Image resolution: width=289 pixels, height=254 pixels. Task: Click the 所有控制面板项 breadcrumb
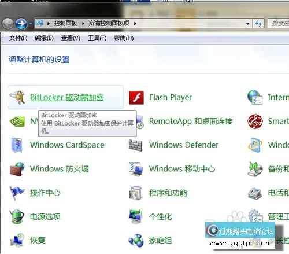coord(109,24)
